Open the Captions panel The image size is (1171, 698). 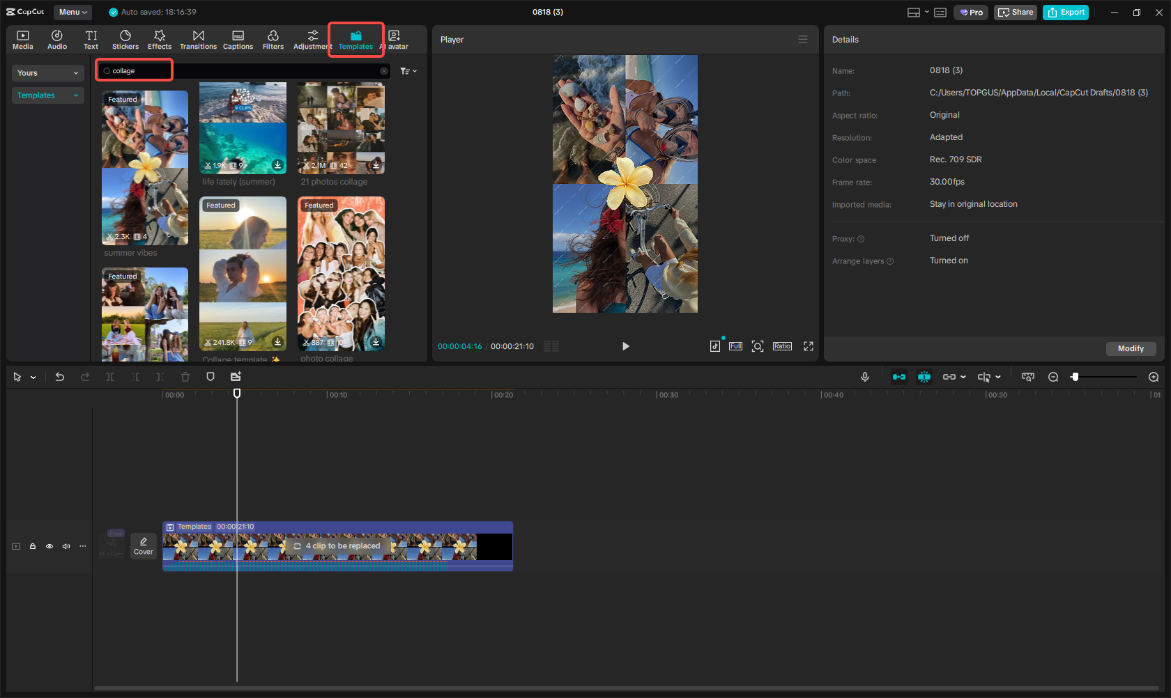[x=238, y=38]
